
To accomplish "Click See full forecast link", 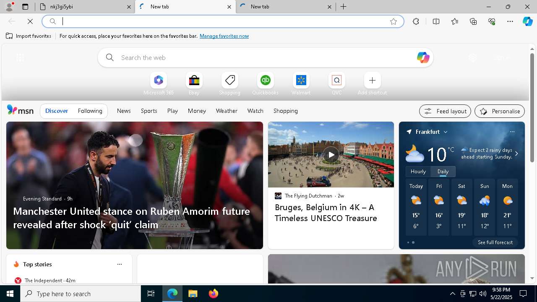I will click(x=495, y=242).
